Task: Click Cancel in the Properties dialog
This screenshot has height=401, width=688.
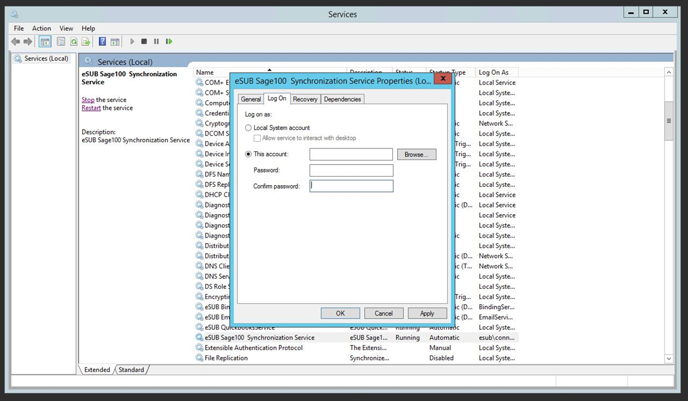Action: tap(383, 314)
